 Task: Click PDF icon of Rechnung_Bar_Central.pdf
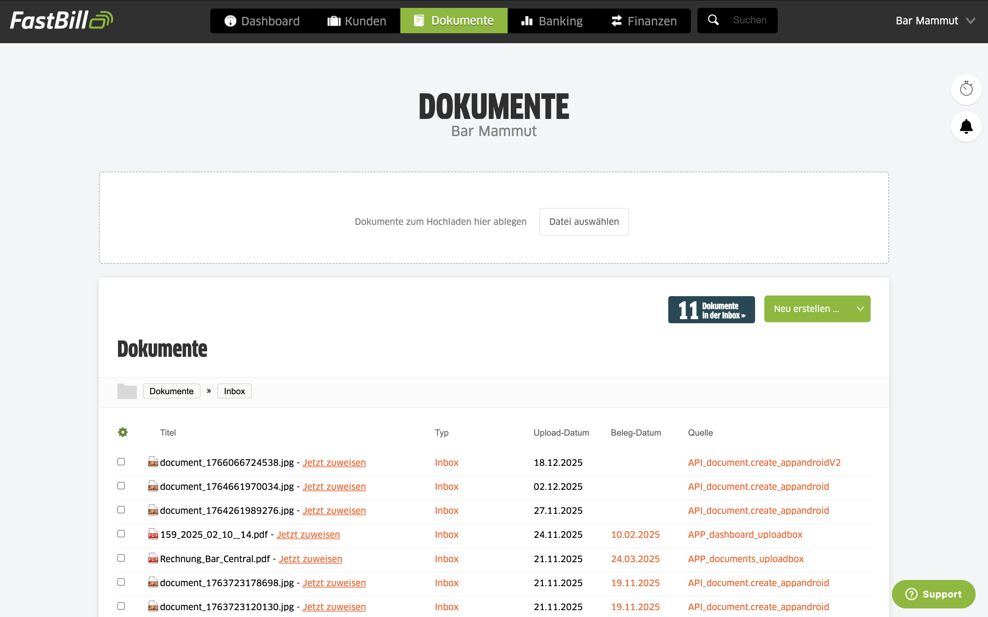tap(153, 558)
